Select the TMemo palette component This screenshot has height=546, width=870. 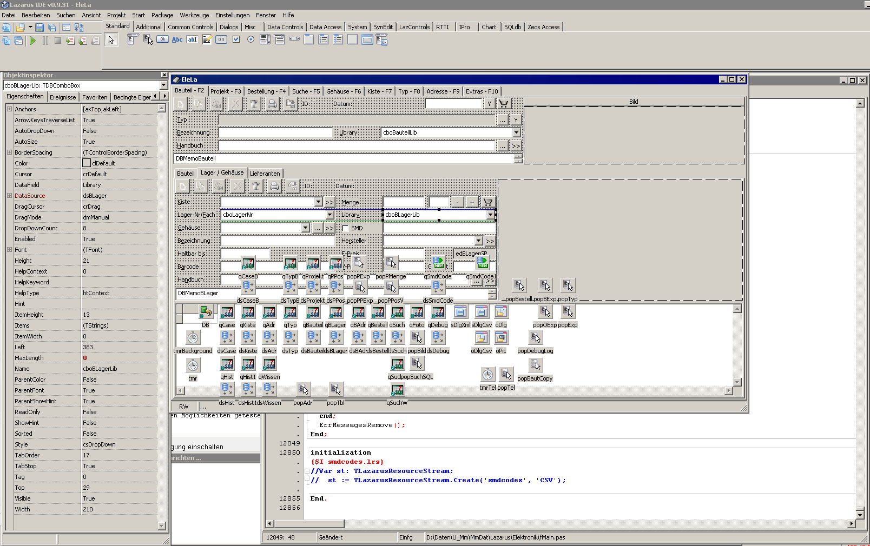pos(207,39)
